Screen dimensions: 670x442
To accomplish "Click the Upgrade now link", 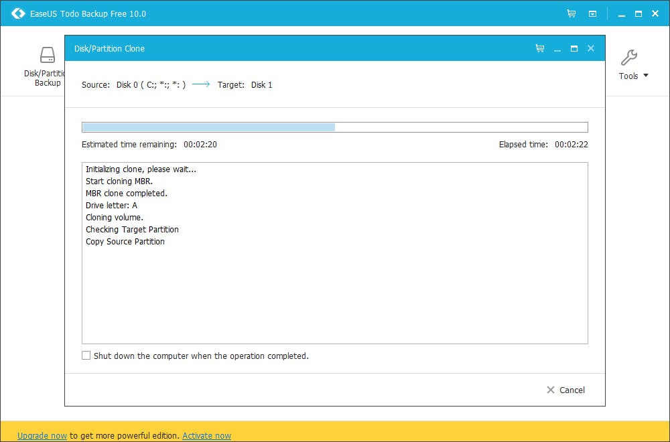I will point(42,435).
